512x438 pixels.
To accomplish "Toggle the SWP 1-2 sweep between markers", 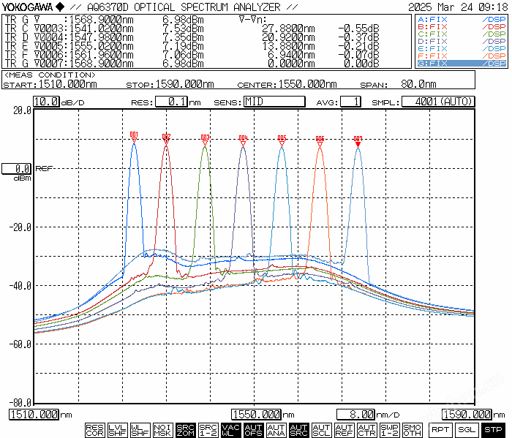I will click(x=389, y=430).
